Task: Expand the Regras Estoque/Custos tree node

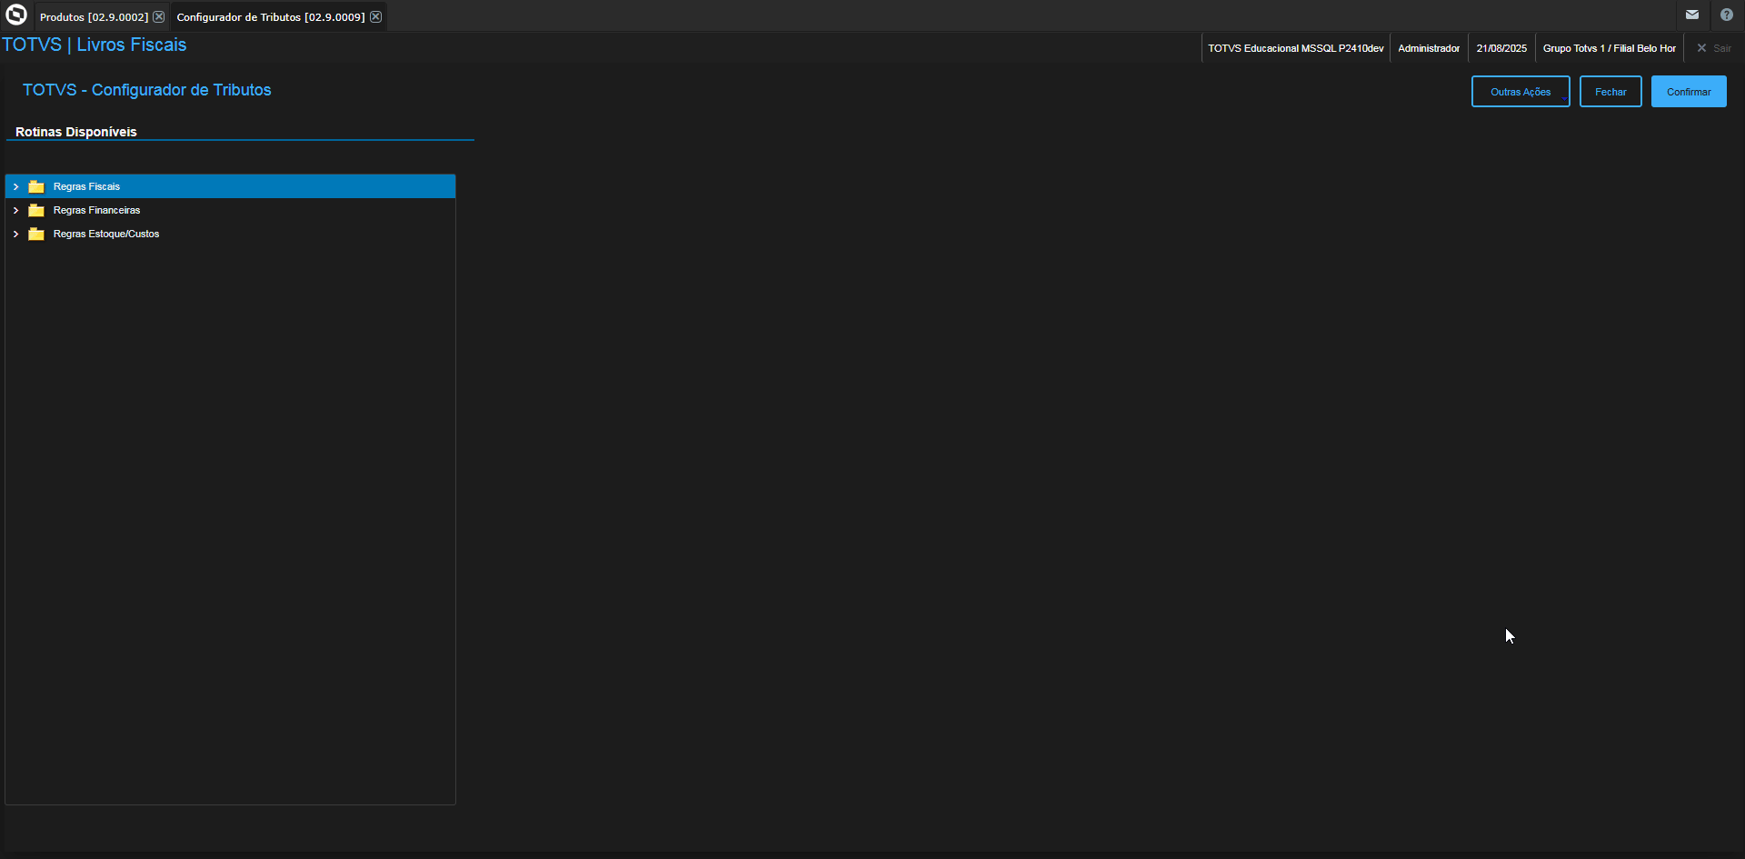Action: [x=15, y=234]
